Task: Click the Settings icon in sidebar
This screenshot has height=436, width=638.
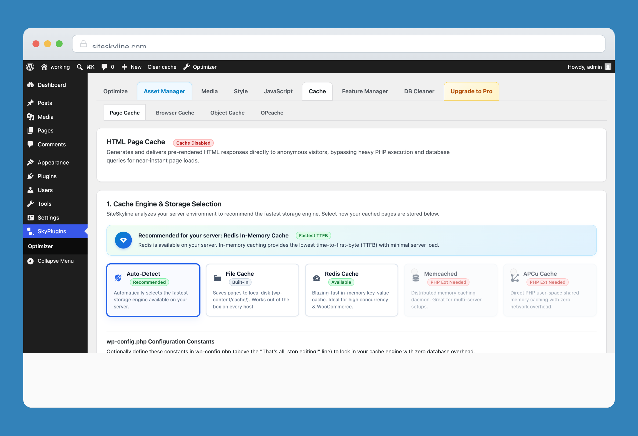Action: (x=30, y=218)
